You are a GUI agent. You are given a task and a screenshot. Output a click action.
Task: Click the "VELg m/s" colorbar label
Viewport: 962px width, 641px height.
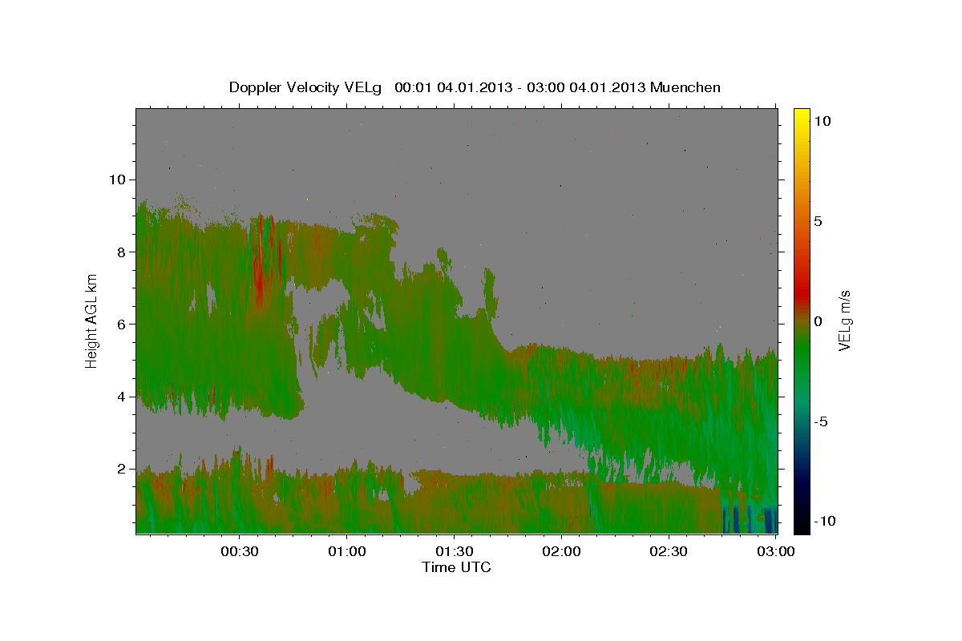point(844,320)
